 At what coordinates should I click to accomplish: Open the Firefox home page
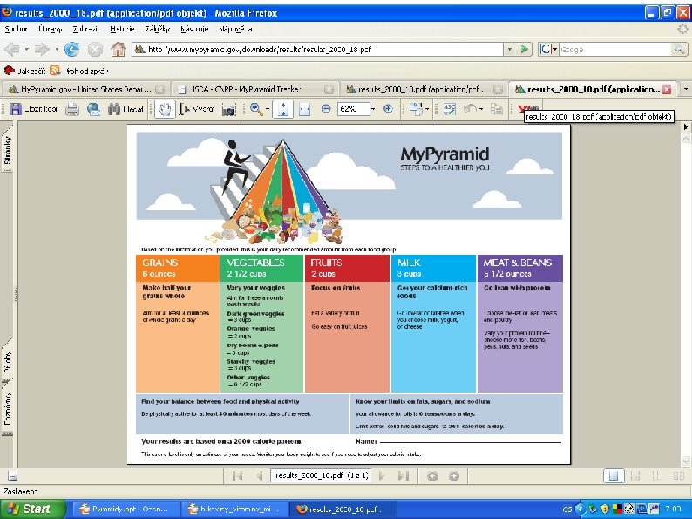[x=118, y=49]
